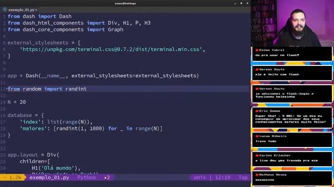Image resolution: width=334 pixels, height=187 pixels.
Task: Click the 'children=[' line
Action: click(x=35, y=162)
